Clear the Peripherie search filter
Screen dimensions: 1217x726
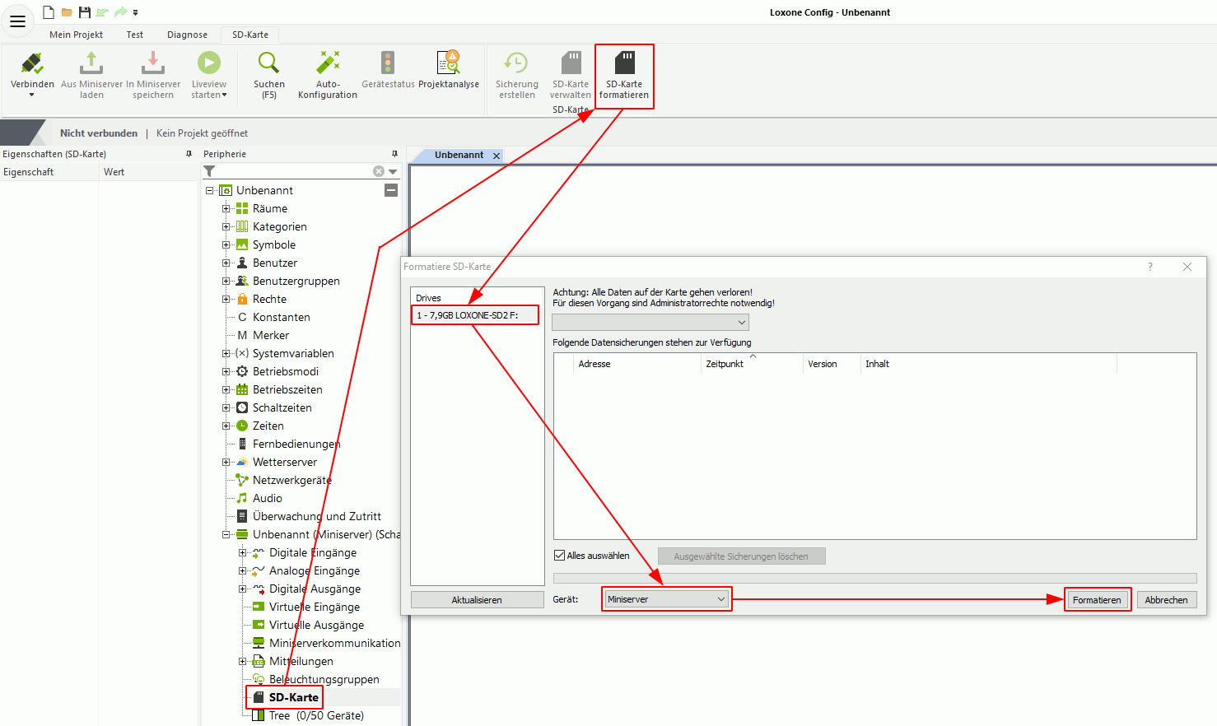[x=379, y=171]
